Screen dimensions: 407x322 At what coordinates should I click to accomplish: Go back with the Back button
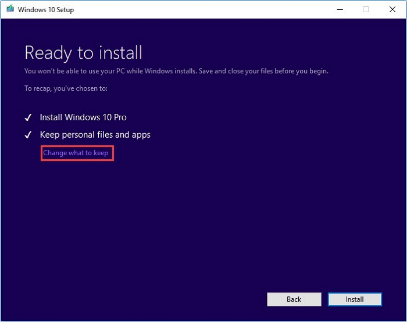(294, 299)
